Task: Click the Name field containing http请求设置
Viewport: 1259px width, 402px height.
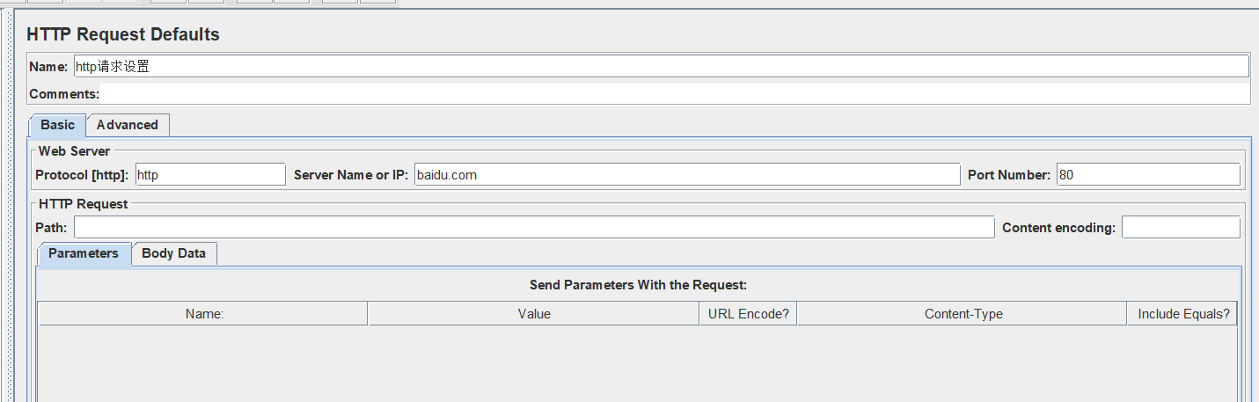Action: 661,66
